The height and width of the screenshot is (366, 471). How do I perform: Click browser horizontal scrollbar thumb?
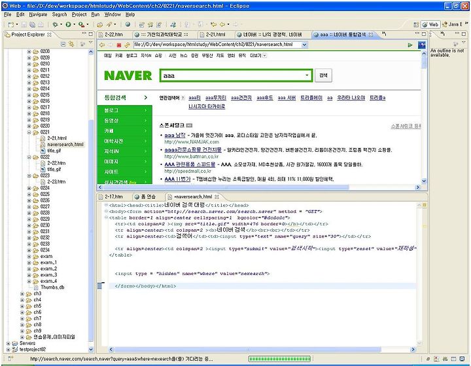point(226,187)
